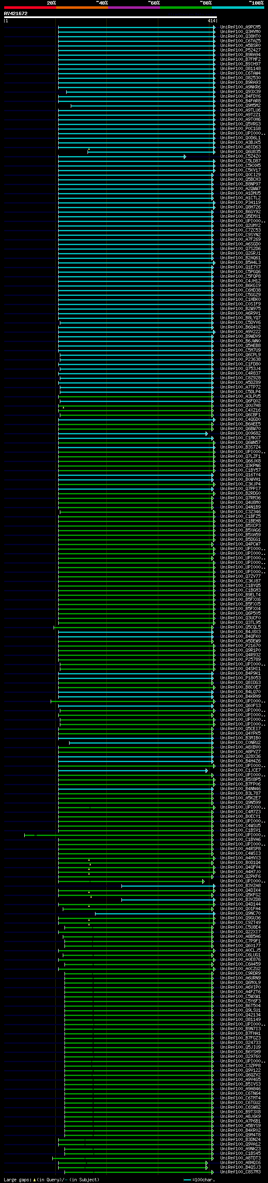Select hit label UniRef100_B4J8X3

240,632
